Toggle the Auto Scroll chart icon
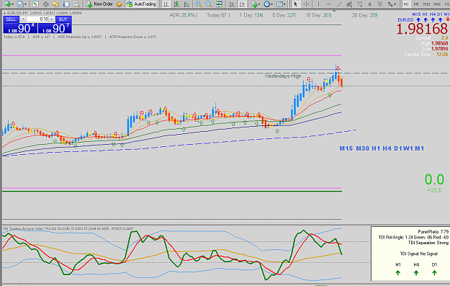 232,4
